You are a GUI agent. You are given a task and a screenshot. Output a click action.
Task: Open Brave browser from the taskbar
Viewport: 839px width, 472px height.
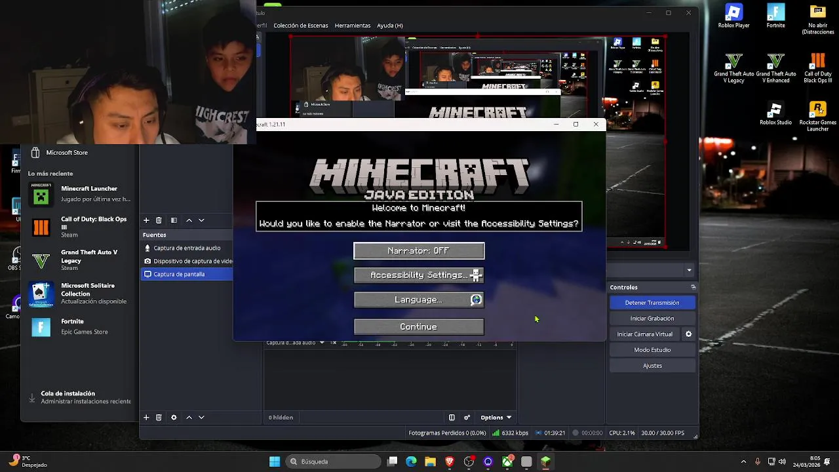(x=450, y=462)
